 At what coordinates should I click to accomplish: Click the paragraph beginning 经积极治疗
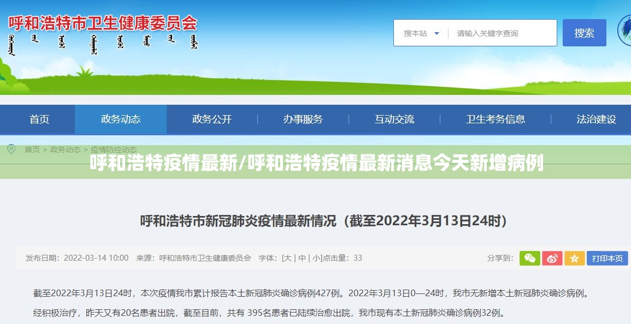(x=269, y=313)
